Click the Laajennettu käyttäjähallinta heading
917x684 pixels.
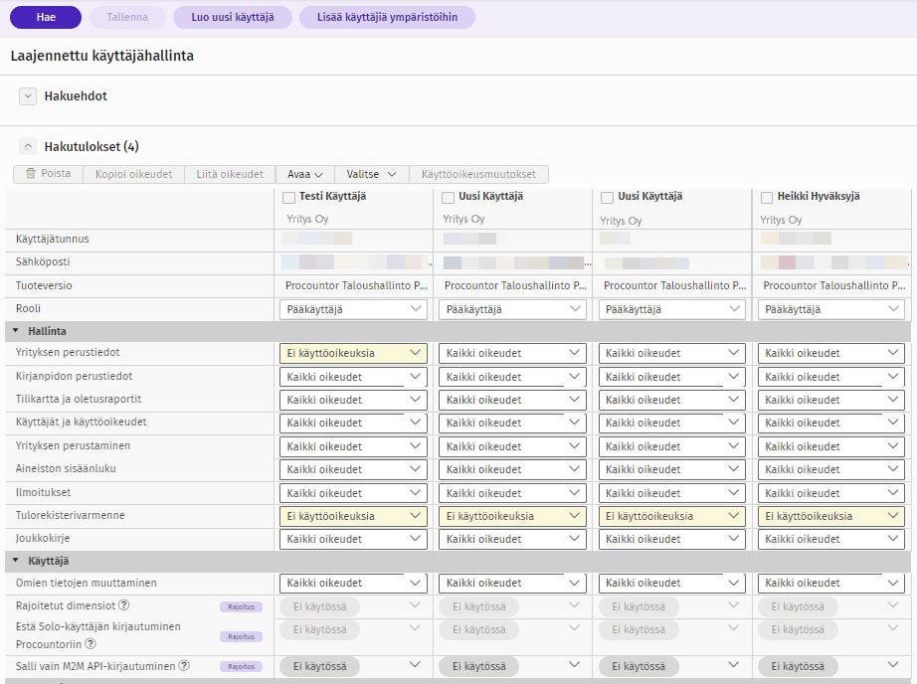point(102,56)
